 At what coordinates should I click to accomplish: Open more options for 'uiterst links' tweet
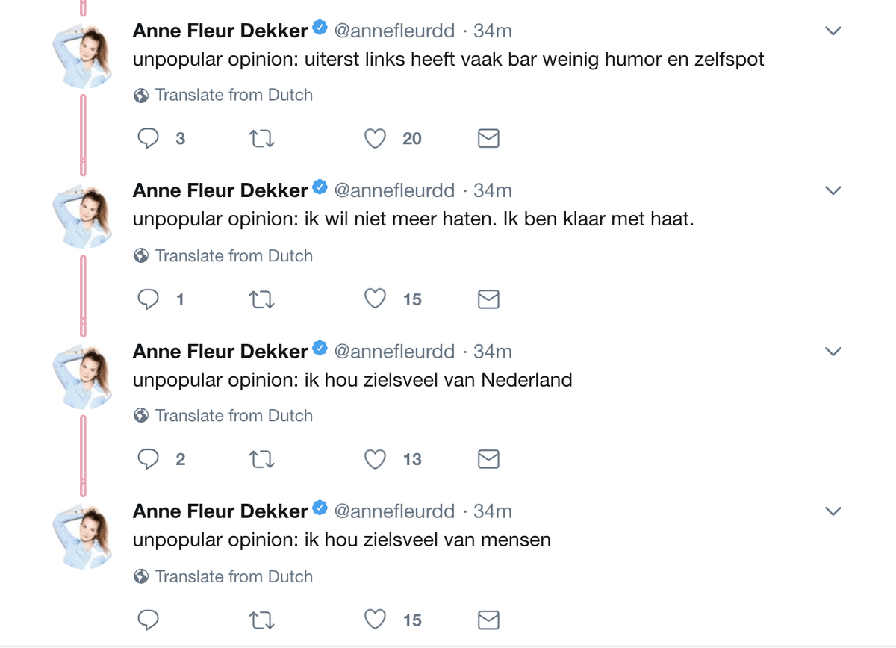(x=833, y=31)
